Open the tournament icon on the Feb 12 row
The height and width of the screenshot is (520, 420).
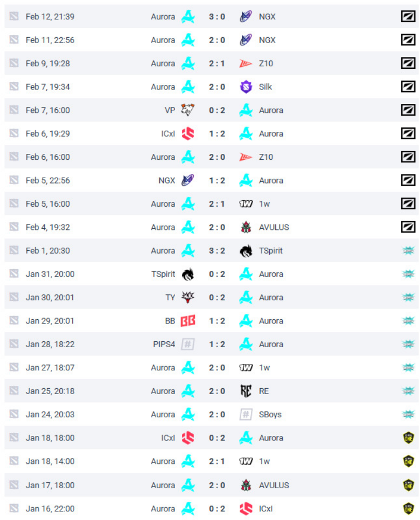click(408, 17)
